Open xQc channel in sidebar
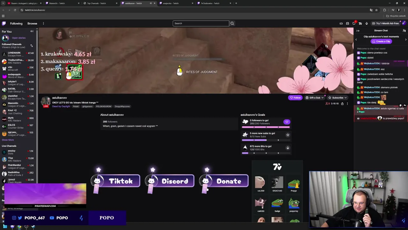The height and width of the screenshot is (230, 408). point(18,69)
